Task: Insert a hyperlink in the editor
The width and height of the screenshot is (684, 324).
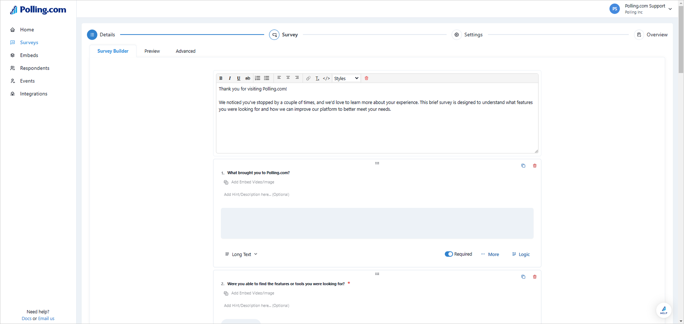Action: (x=308, y=78)
